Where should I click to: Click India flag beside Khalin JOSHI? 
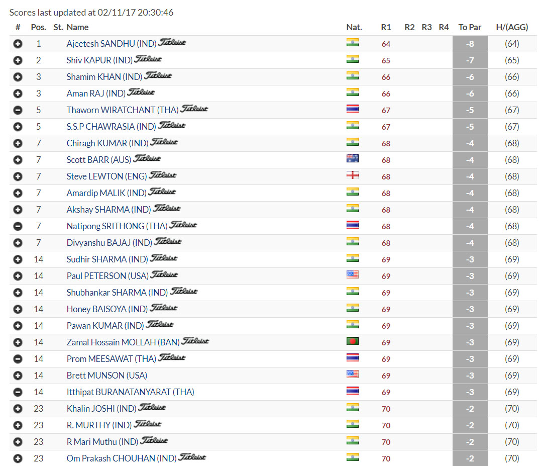[353, 407]
